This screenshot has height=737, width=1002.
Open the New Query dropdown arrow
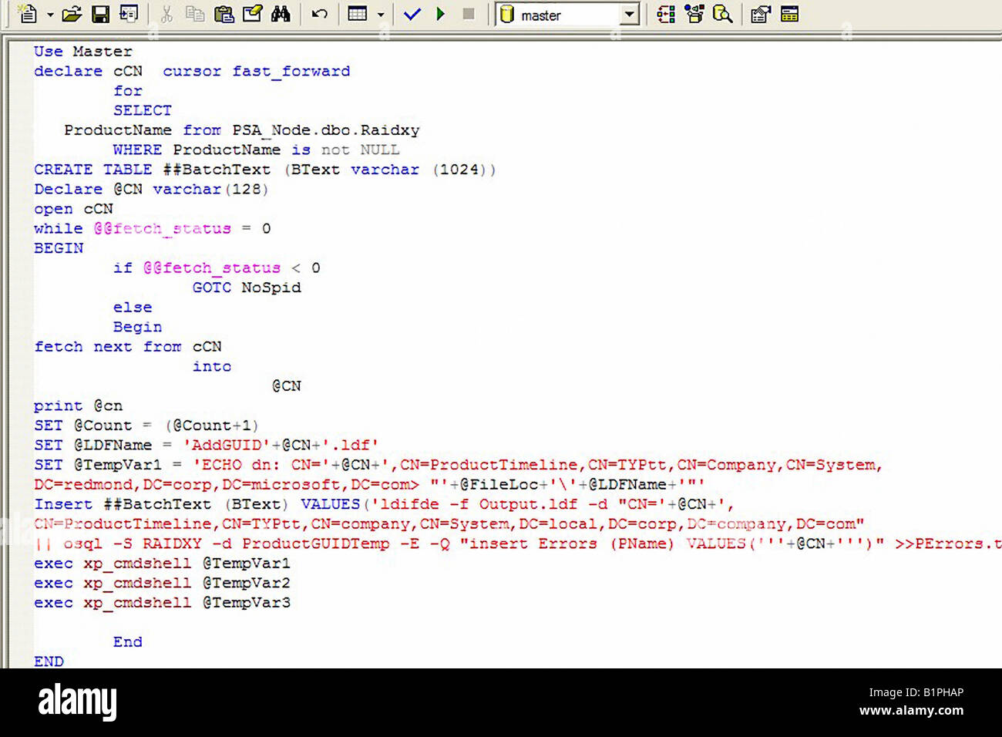coord(50,15)
